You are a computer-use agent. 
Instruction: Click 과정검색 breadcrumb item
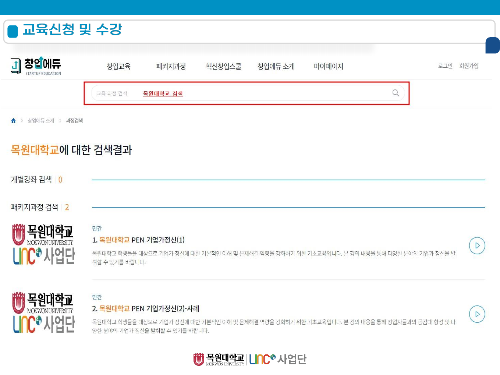click(74, 121)
